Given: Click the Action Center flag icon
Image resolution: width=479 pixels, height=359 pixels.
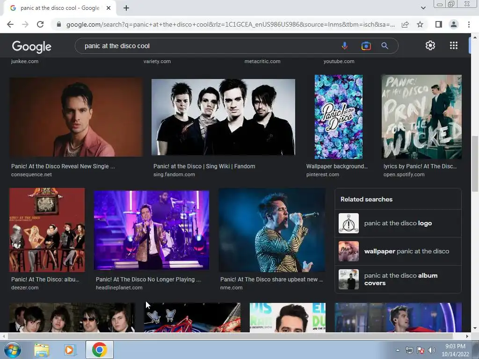Looking at the screenshot, I should click(421, 350).
